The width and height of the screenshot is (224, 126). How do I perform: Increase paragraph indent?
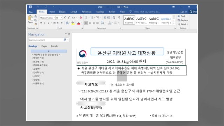click(x=109, y=17)
